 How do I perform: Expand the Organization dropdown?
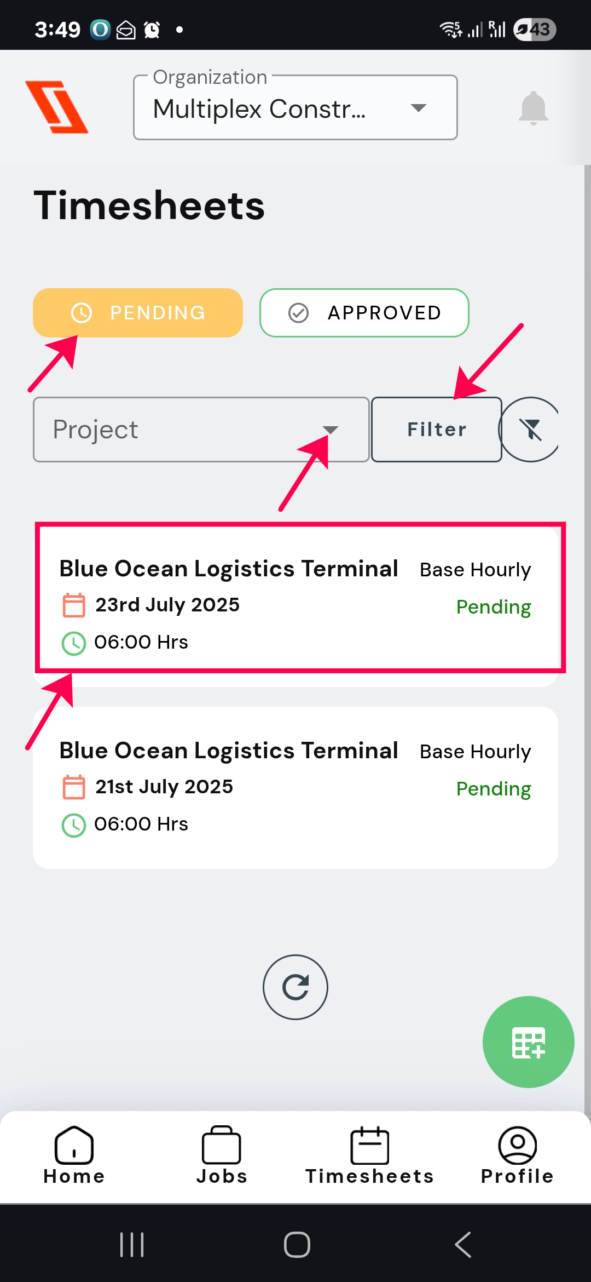click(296, 108)
